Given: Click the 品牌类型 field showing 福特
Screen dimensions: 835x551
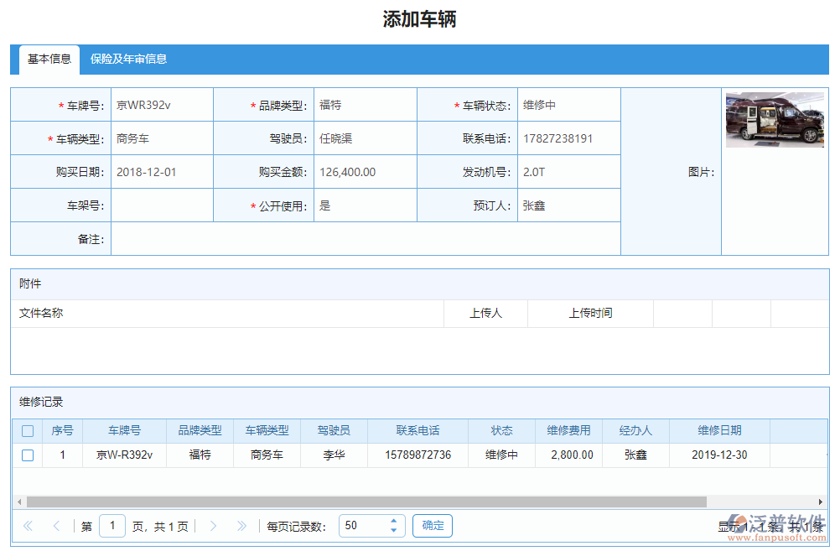Looking at the screenshot, I should [365, 106].
